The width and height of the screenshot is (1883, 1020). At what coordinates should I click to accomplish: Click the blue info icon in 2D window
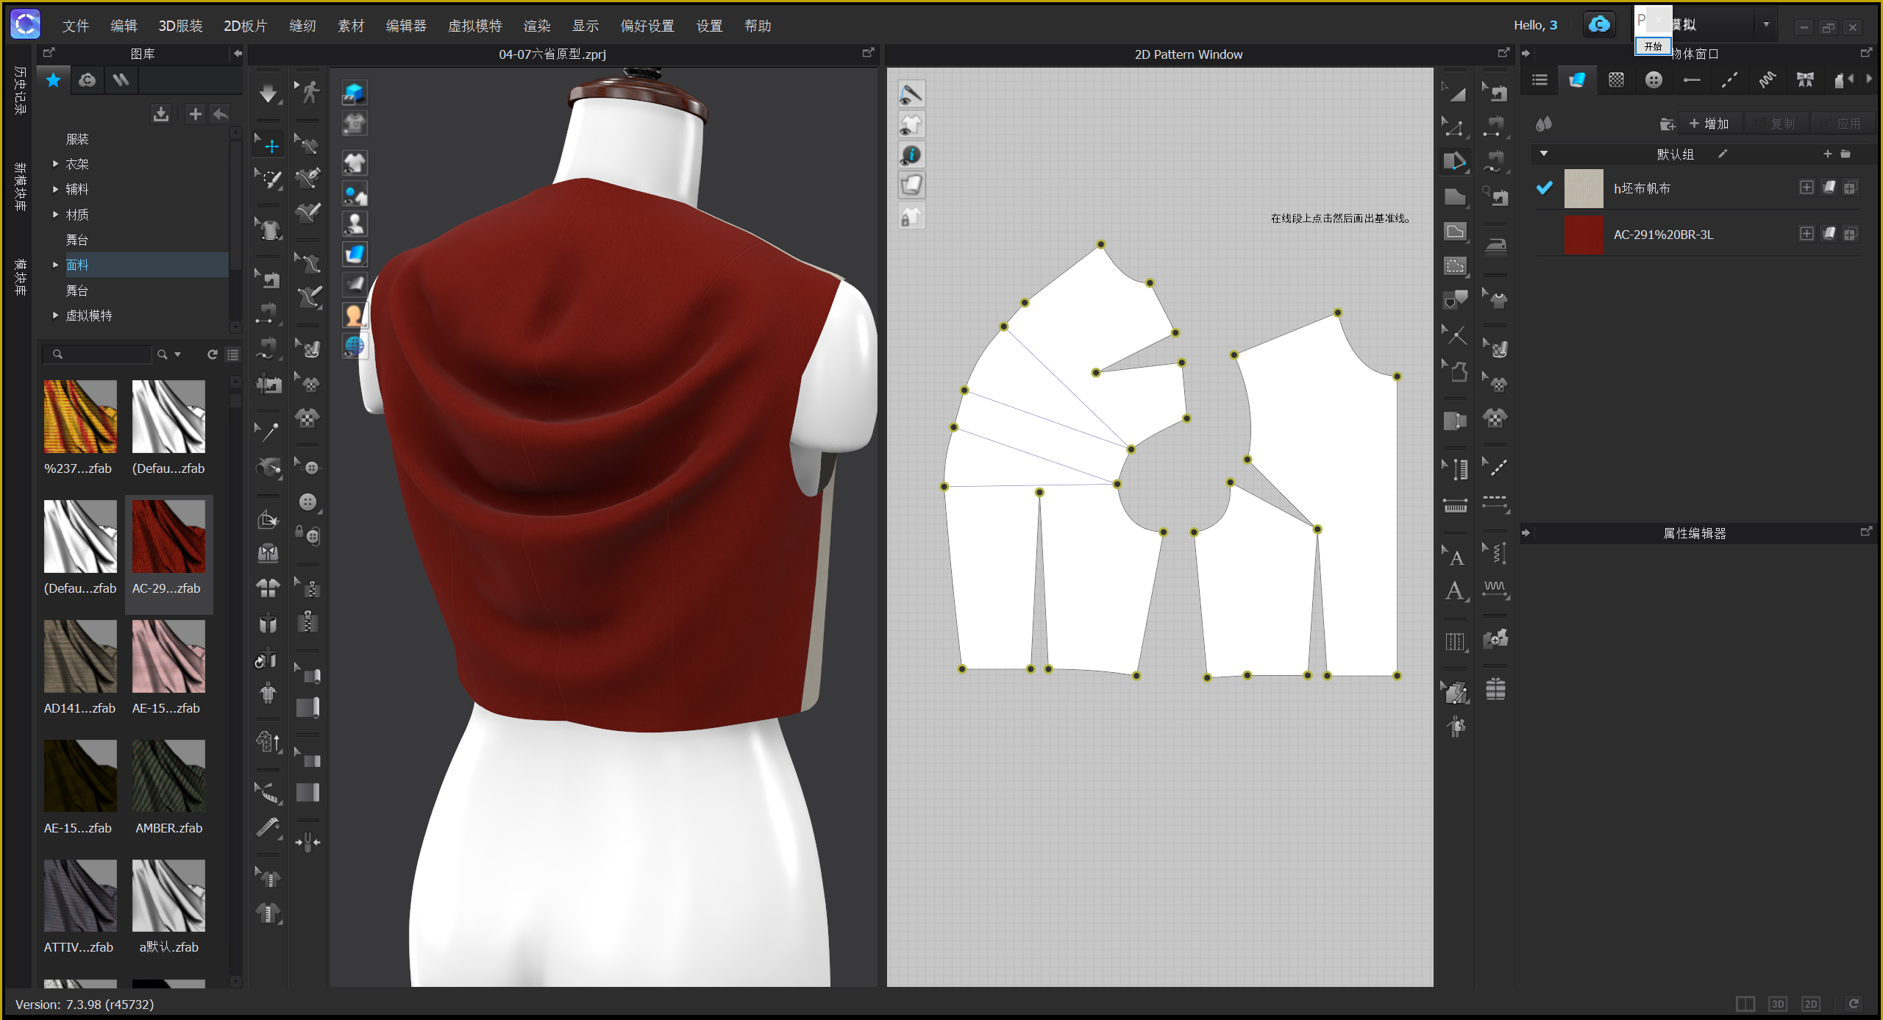[x=911, y=155]
